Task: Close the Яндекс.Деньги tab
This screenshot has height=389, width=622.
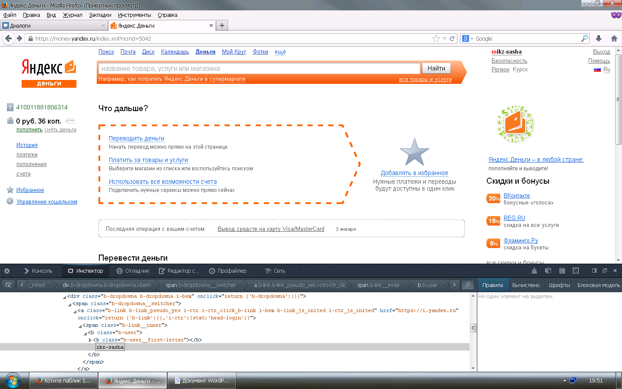Action: [211, 26]
